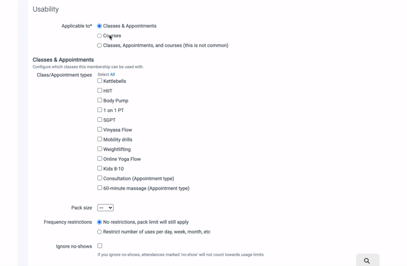
Task: Check the 1 on 1 PT box
Action: (100, 110)
